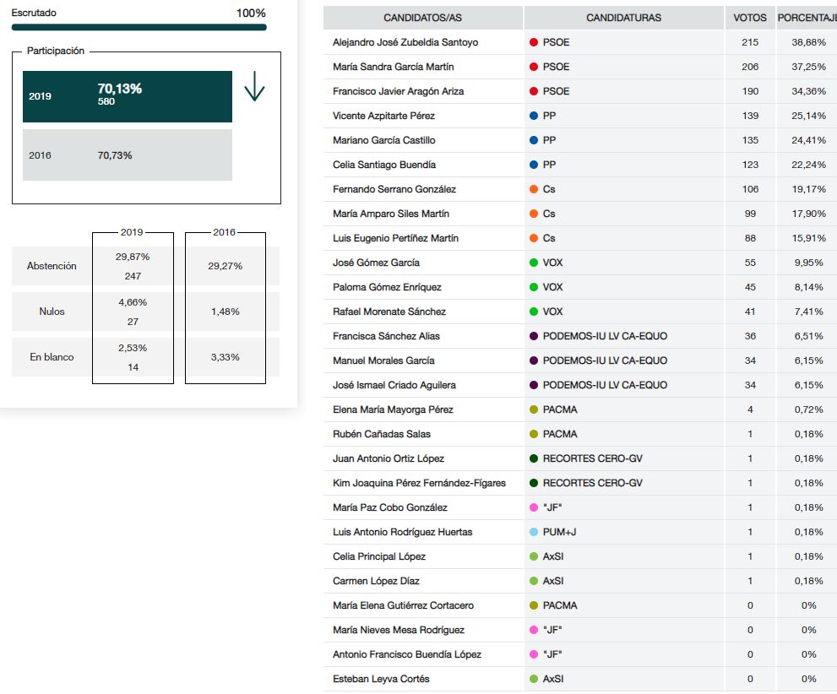Select the CANDIDATURAS column header
The image size is (837, 694).
coord(623,18)
